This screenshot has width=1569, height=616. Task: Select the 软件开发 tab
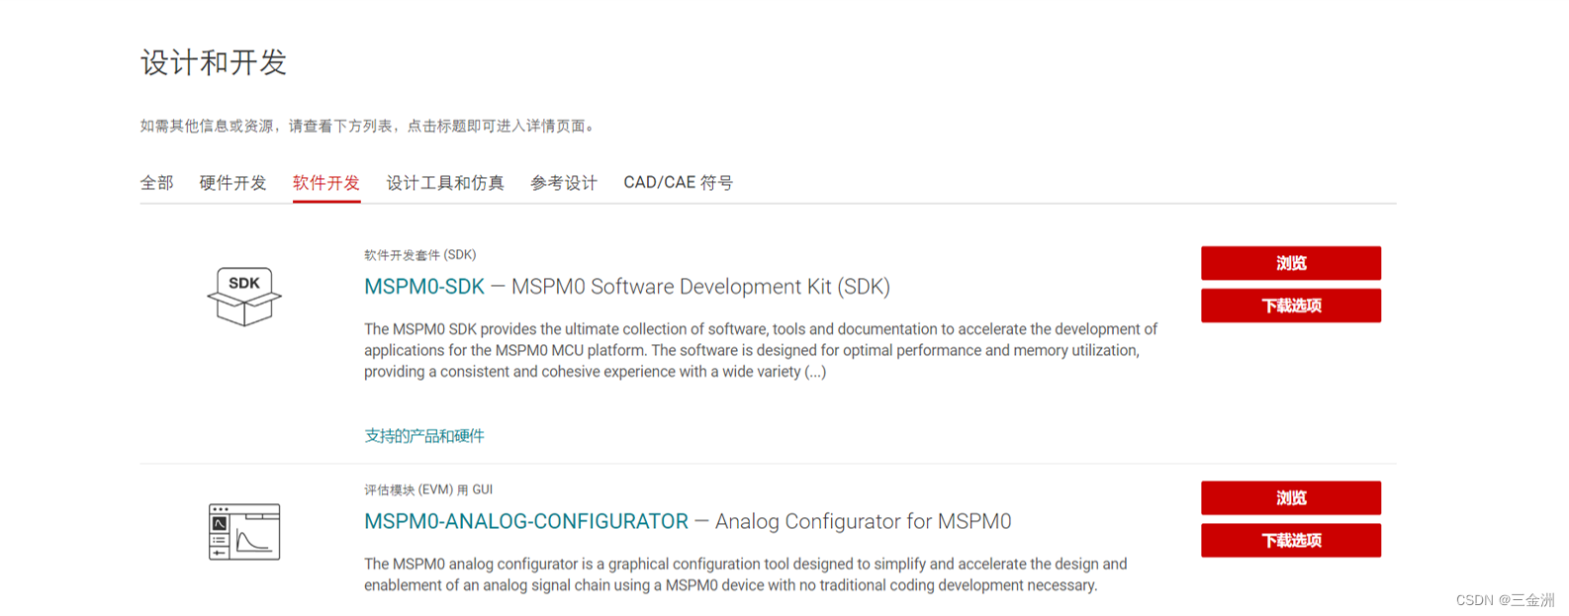[326, 183]
